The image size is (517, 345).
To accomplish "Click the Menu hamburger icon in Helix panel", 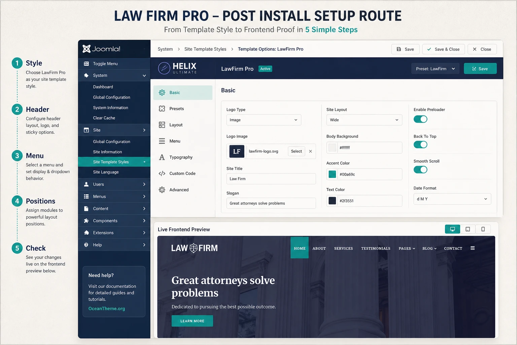I will tap(162, 141).
